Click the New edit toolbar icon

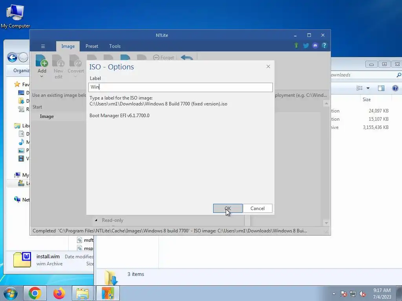click(58, 61)
